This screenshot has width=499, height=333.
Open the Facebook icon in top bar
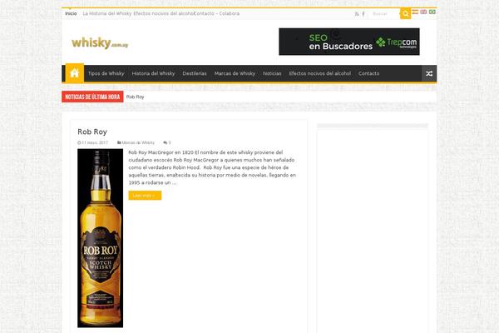[363, 14]
